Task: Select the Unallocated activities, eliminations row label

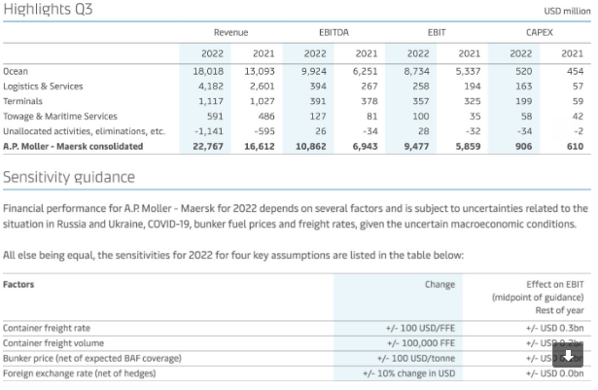Action: click(x=84, y=131)
